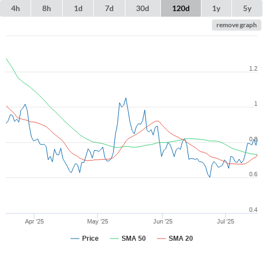
Task: Show the 5y time range
Action: click(x=247, y=8)
